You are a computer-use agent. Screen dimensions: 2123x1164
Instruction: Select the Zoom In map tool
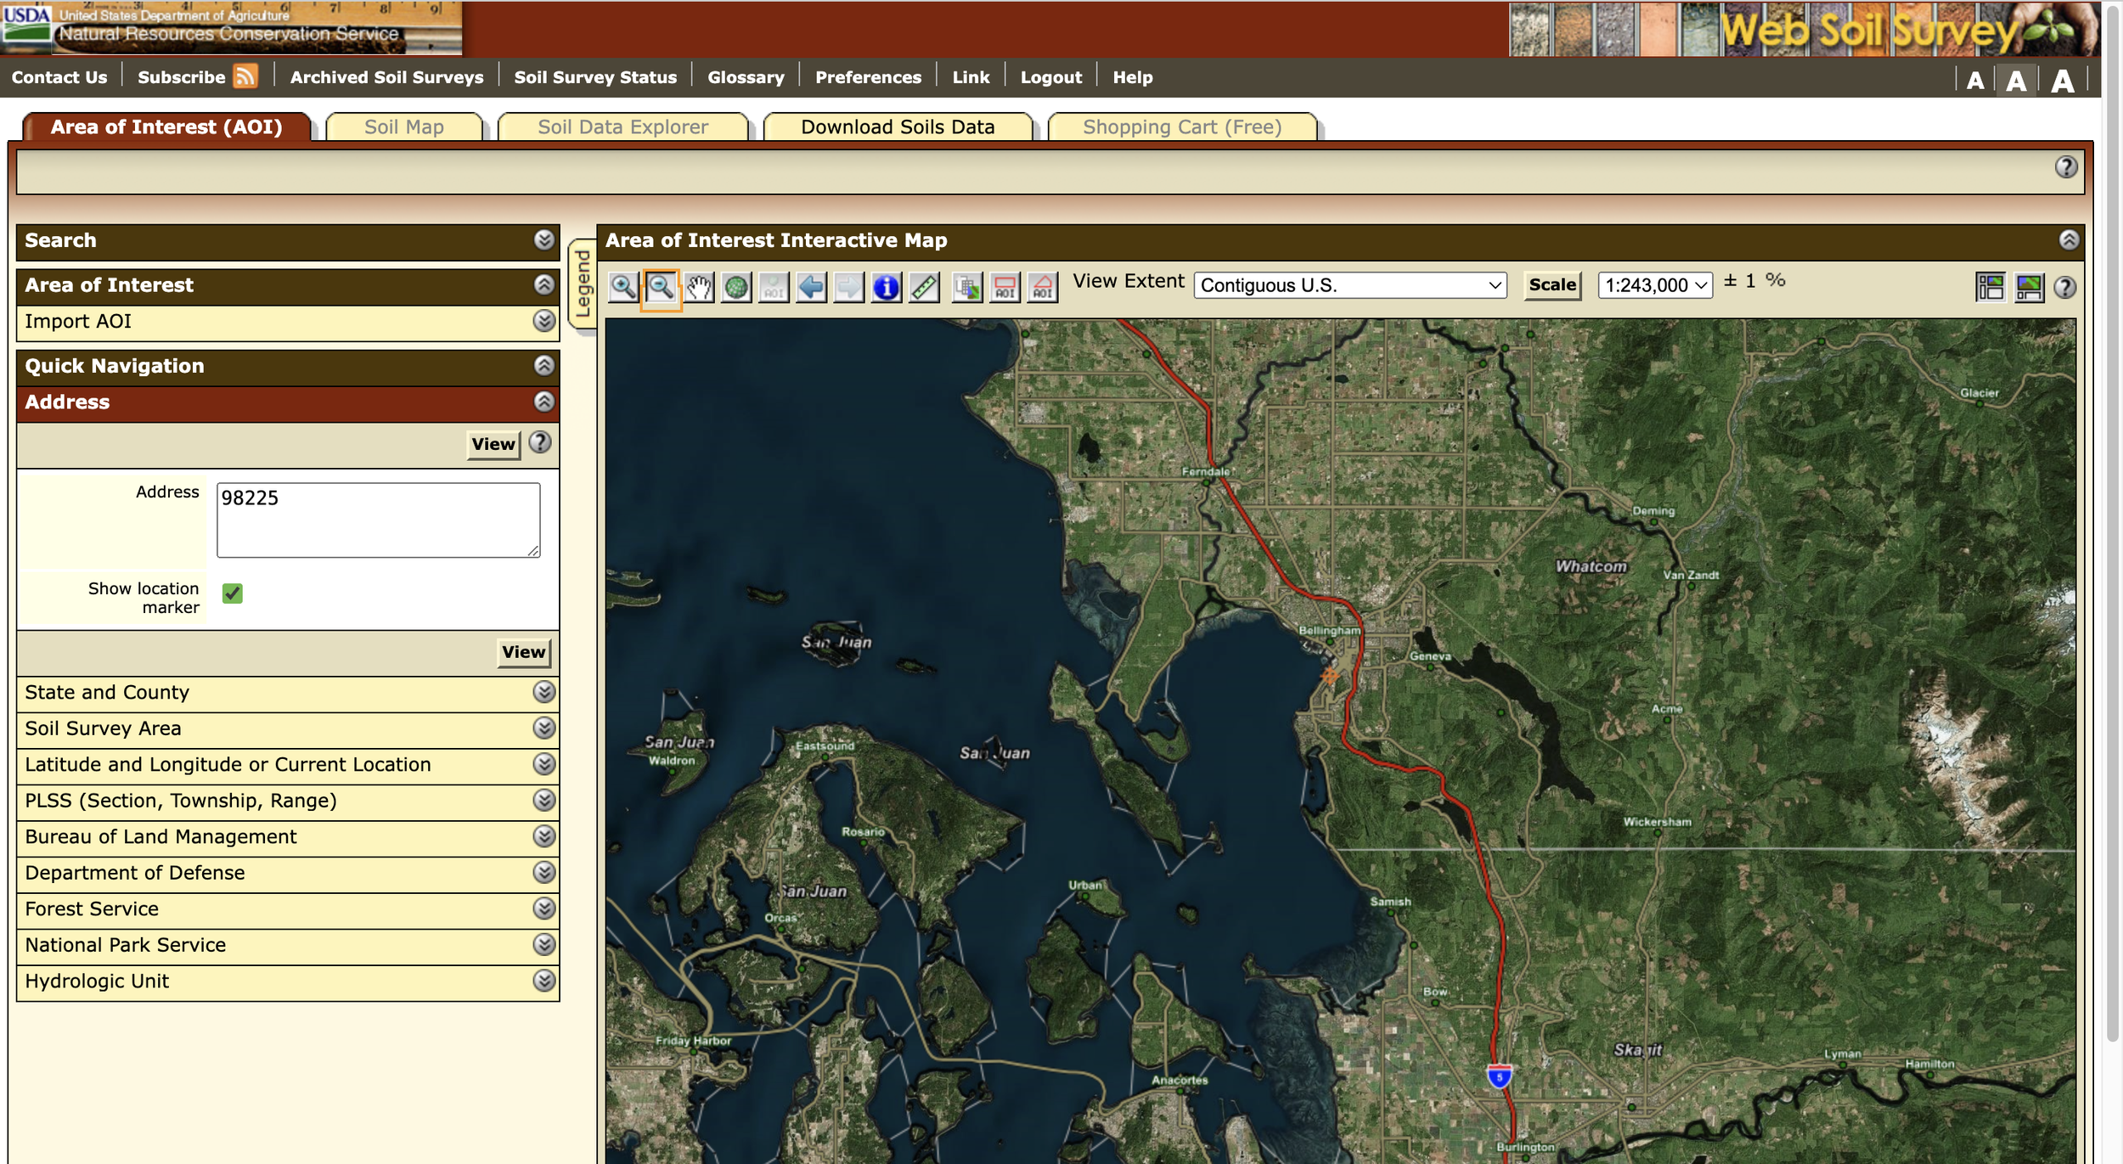point(622,288)
